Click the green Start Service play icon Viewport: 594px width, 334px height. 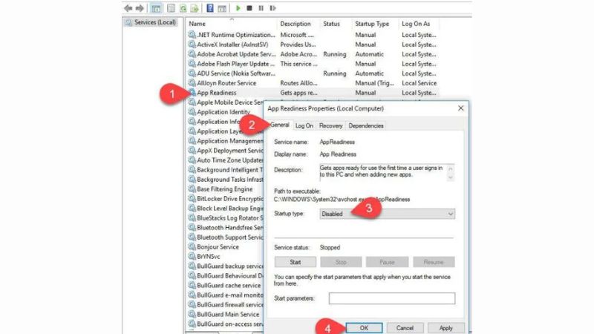238,8
